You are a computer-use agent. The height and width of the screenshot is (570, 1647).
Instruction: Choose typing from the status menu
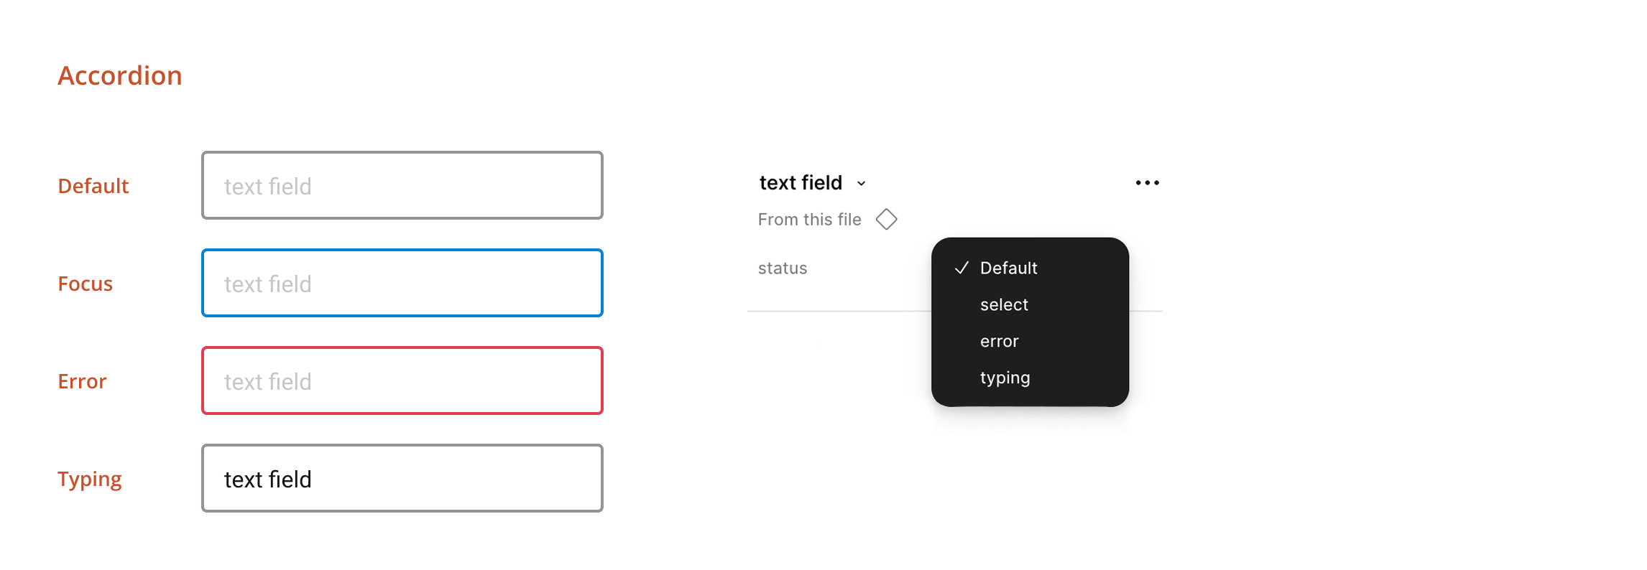coord(1005,378)
